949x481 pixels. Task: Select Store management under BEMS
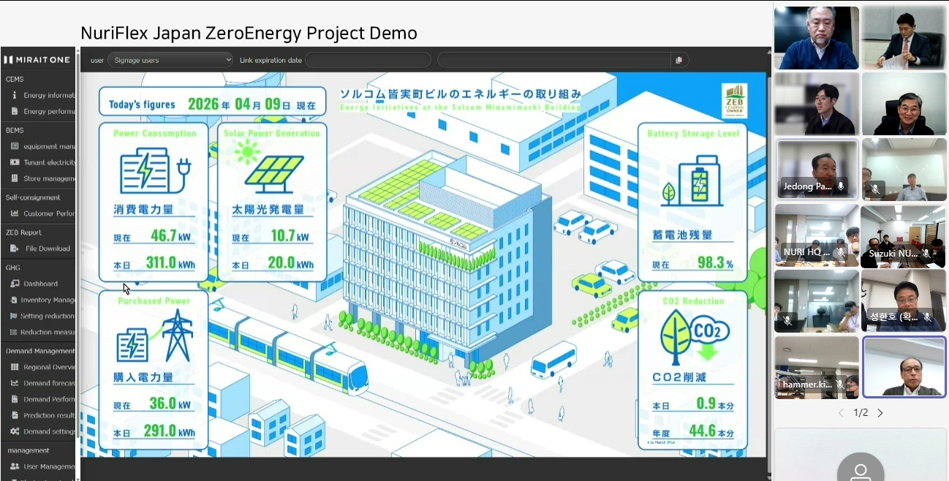(x=48, y=178)
